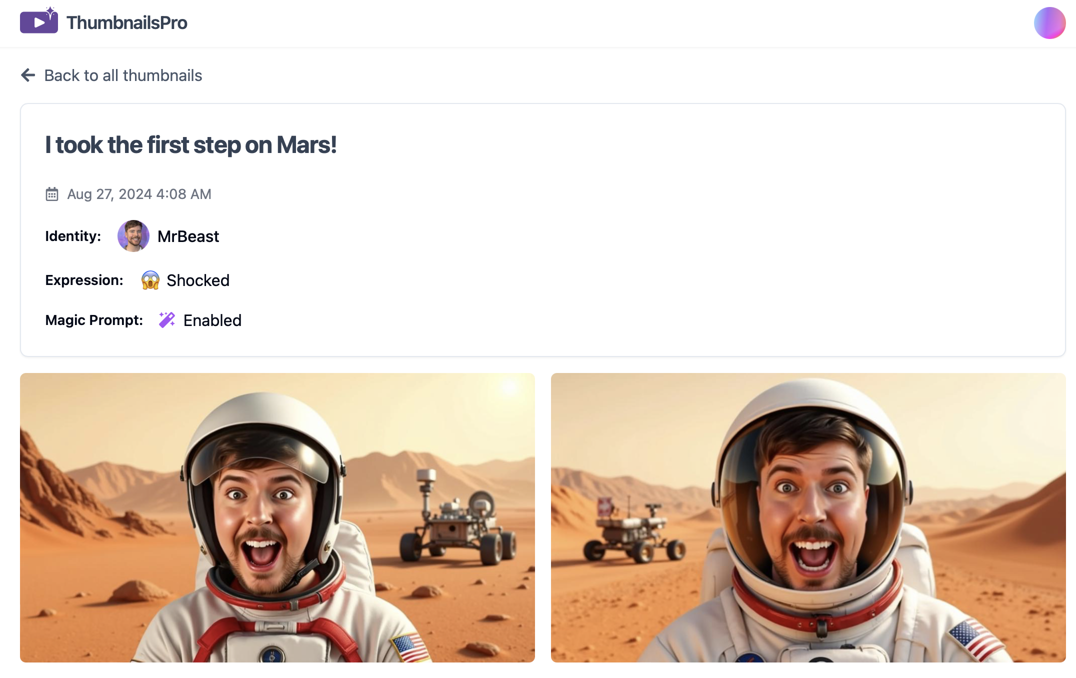Click the ThumbnailsPro play logo icon
Viewport: 1076px width, 678px height.
click(39, 20)
